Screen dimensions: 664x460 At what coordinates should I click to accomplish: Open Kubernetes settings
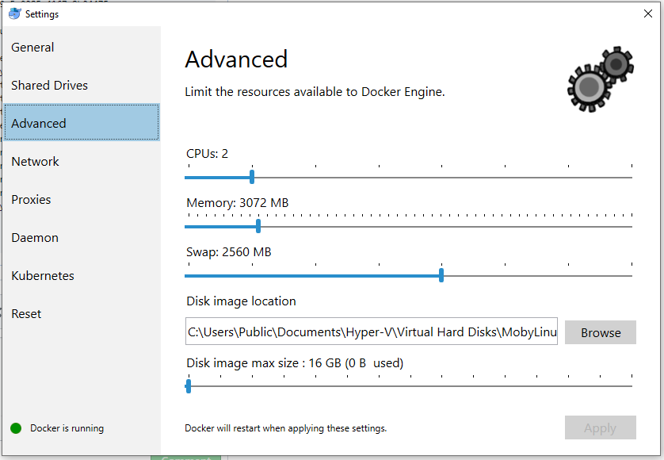(82, 276)
